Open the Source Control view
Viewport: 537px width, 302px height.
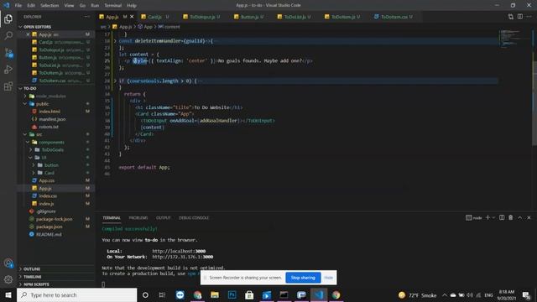pyautogui.click(x=8, y=53)
